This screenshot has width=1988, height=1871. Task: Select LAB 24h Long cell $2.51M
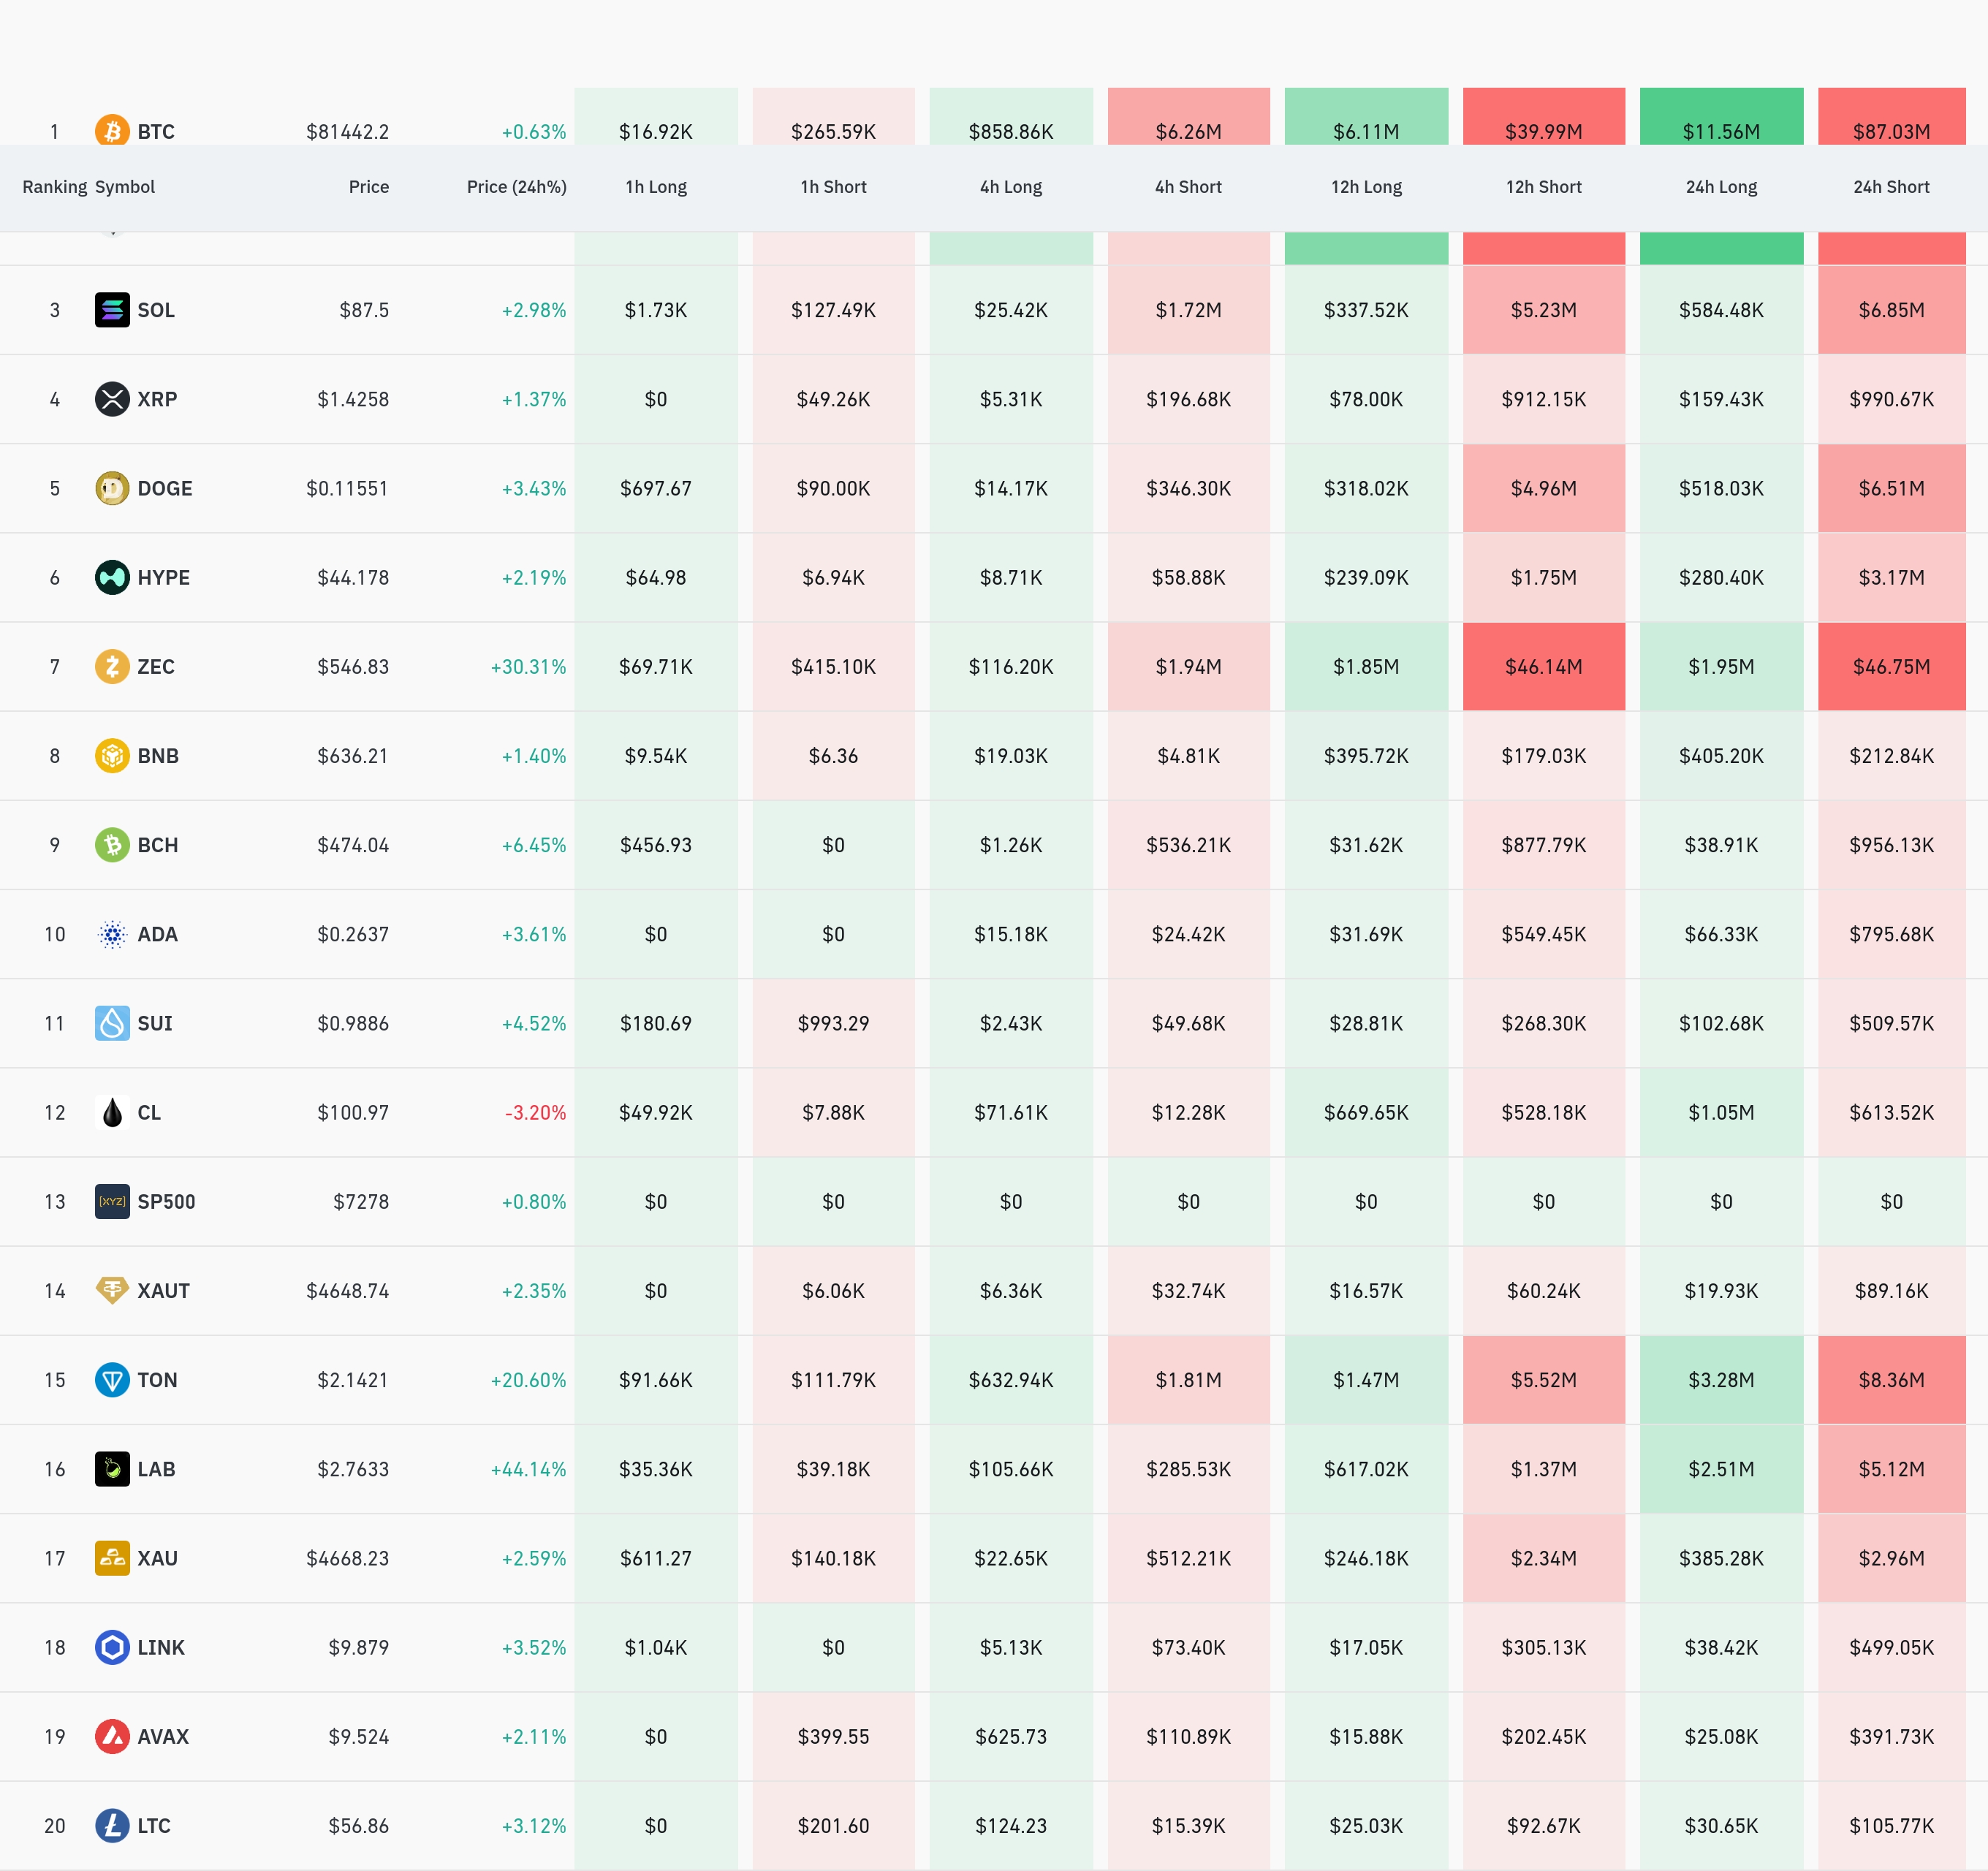(1722, 1469)
